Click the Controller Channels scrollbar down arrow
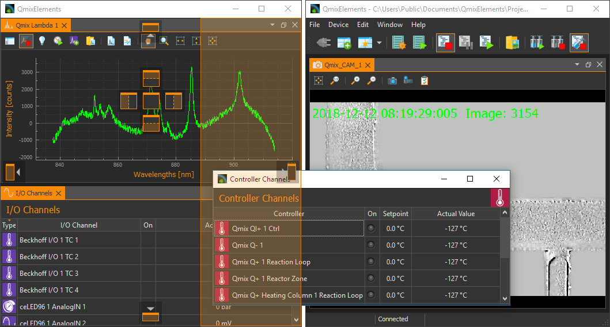This screenshot has height=327, width=610. pyautogui.click(x=505, y=298)
